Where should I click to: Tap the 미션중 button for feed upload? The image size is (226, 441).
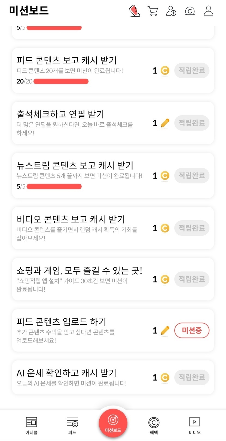[x=192, y=330]
